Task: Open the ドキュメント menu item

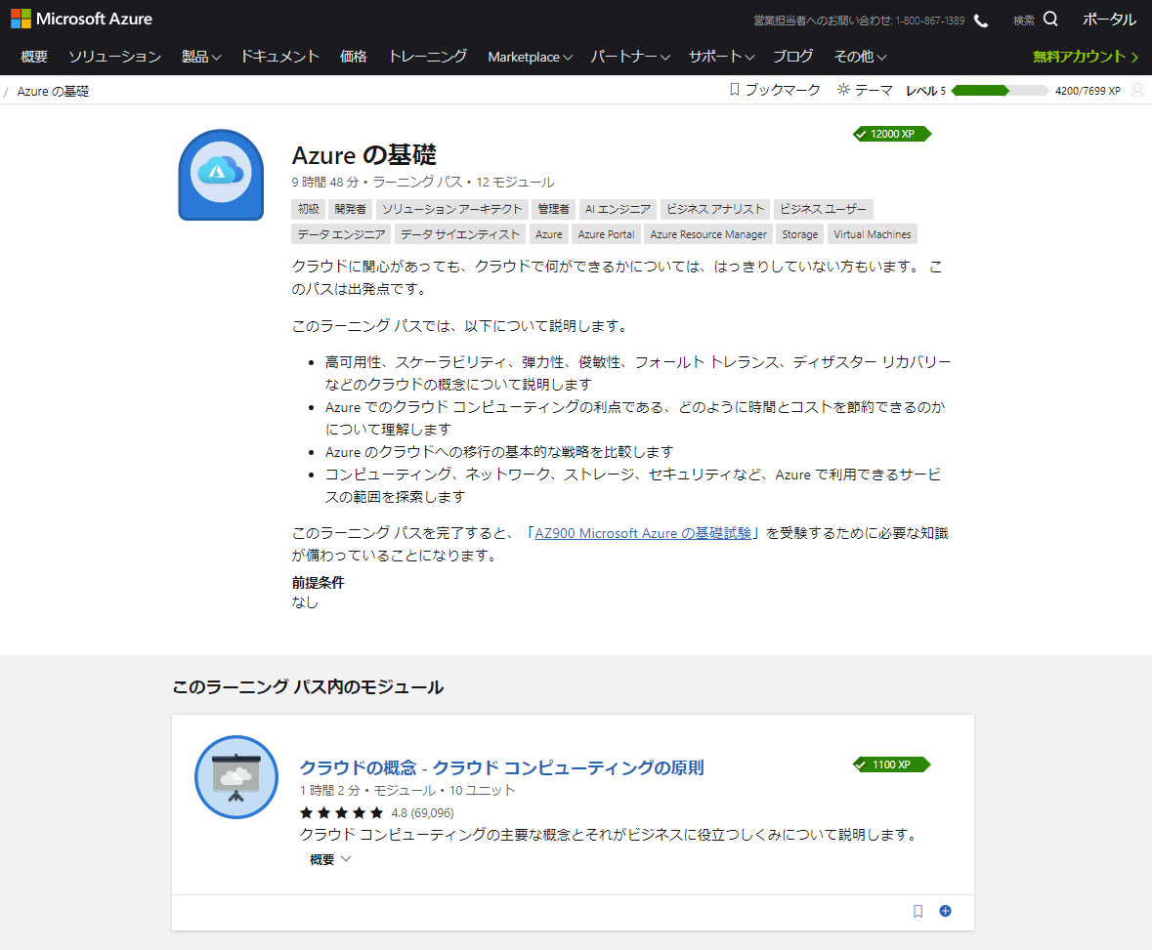Action: pyautogui.click(x=279, y=57)
